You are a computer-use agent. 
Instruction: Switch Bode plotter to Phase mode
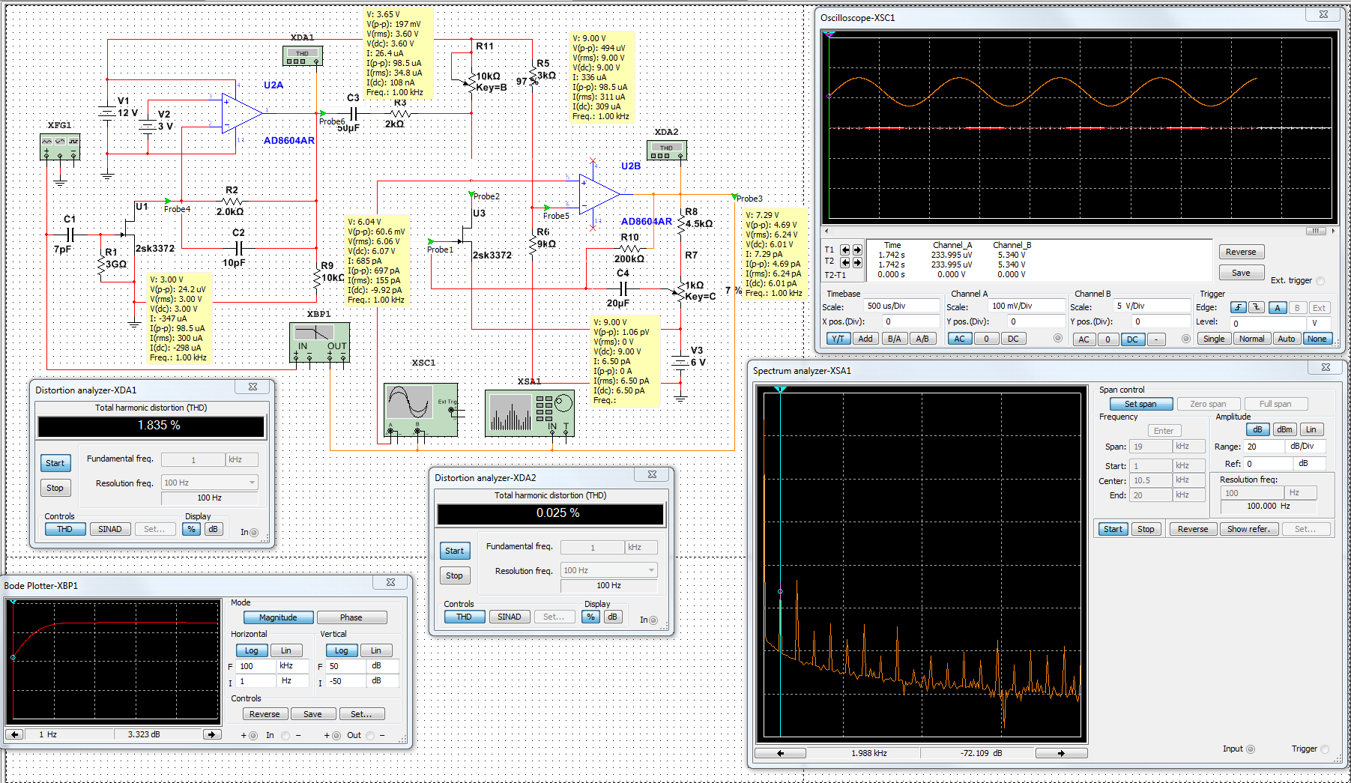[351, 617]
